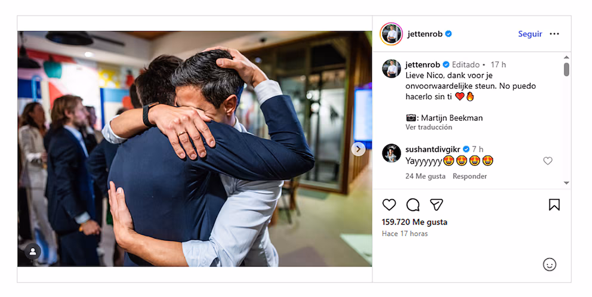Click the jettenrob username in header

point(425,34)
